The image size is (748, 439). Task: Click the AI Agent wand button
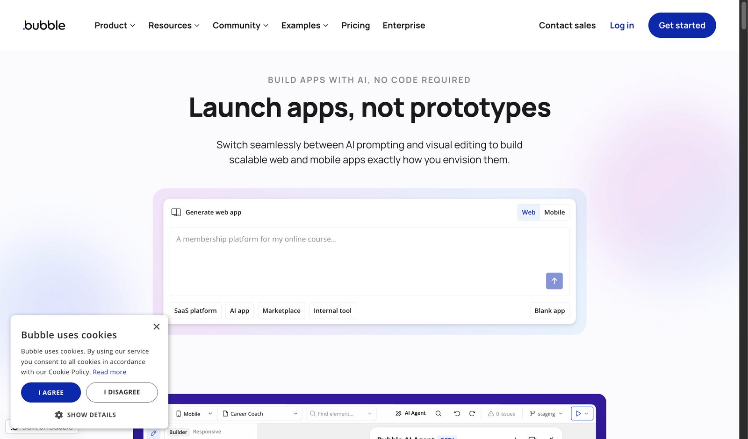coord(410,413)
